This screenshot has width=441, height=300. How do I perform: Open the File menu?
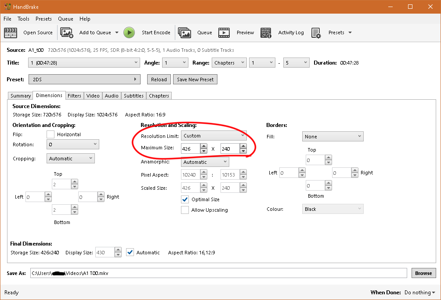coord(7,19)
